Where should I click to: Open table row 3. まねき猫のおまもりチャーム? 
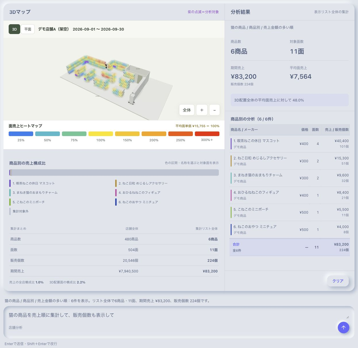(290, 178)
